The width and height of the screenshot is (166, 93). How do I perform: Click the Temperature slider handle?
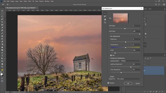pos(126,48)
